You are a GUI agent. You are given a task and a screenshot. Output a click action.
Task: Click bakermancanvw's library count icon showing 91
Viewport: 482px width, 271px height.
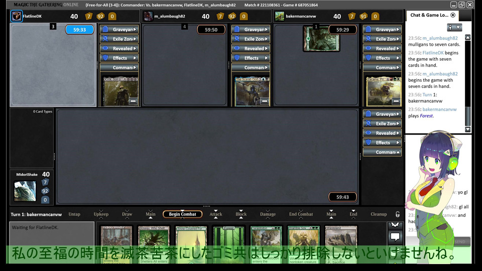coord(364,16)
